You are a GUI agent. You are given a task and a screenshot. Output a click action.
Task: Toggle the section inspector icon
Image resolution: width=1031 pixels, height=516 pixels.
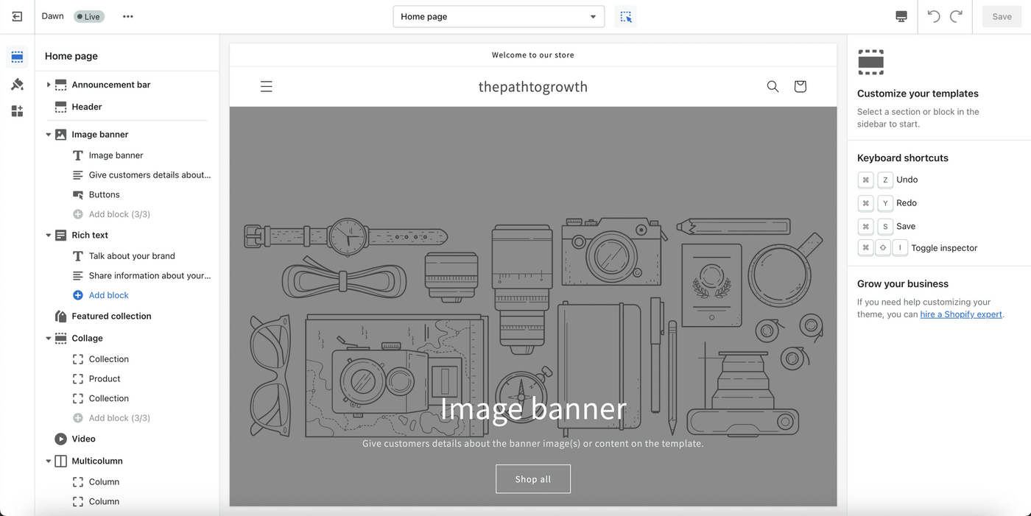coord(626,16)
